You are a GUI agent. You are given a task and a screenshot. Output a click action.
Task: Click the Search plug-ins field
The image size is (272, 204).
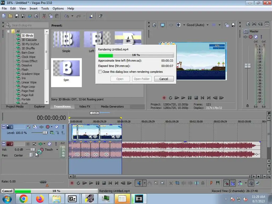pyautogui.click(x=27, y=25)
